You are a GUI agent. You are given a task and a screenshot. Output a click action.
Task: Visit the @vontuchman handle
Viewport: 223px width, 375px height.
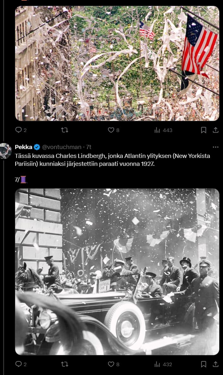point(62,147)
